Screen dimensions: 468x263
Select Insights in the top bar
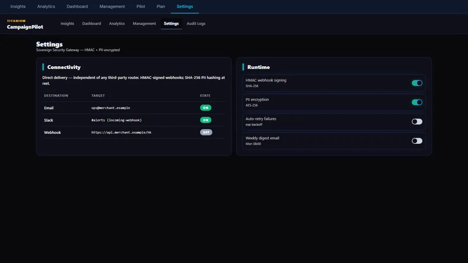point(18,6)
